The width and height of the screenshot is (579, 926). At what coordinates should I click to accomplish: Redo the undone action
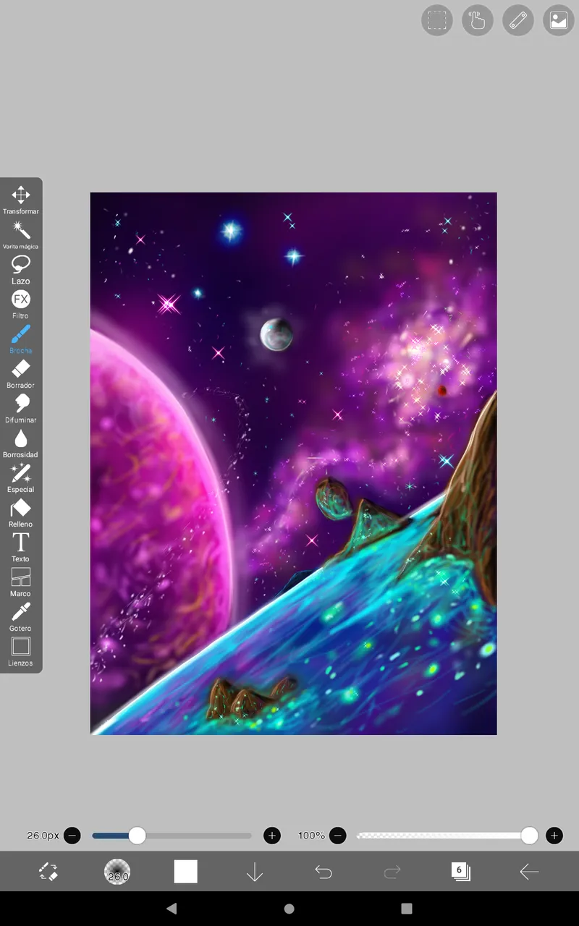click(392, 872)
